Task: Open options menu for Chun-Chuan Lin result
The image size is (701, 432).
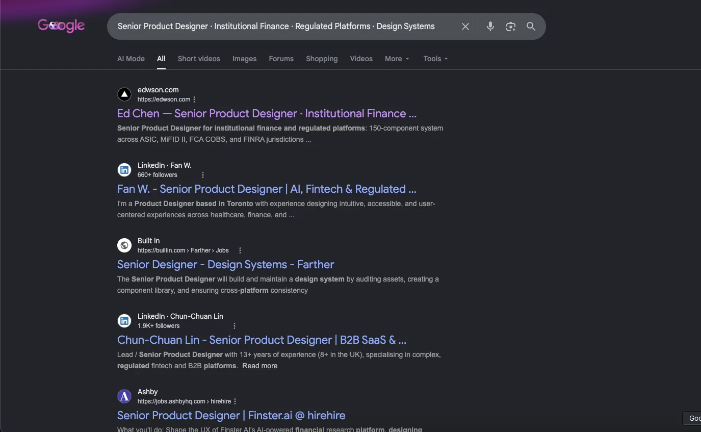Action: (x=235, y=326)
